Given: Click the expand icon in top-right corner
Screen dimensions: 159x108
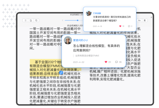Looking at the screenshot, I should click(x=151, y=17).
